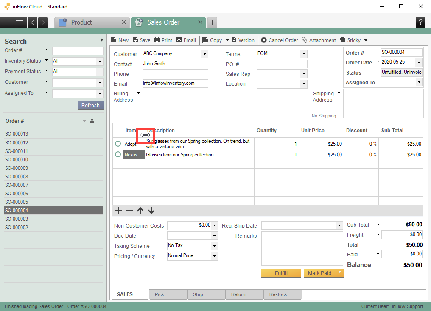Open Billing Address options arrow

[139, 93]
